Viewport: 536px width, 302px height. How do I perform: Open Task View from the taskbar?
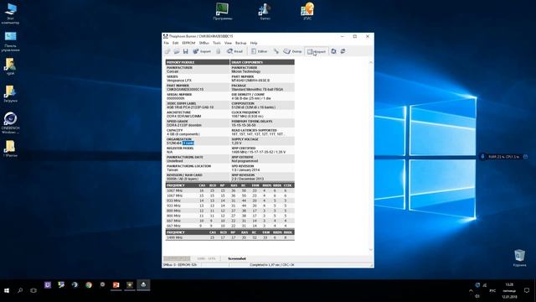coord(33,290)
